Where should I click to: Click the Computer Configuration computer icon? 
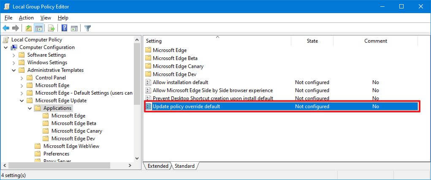pos(14,47)
